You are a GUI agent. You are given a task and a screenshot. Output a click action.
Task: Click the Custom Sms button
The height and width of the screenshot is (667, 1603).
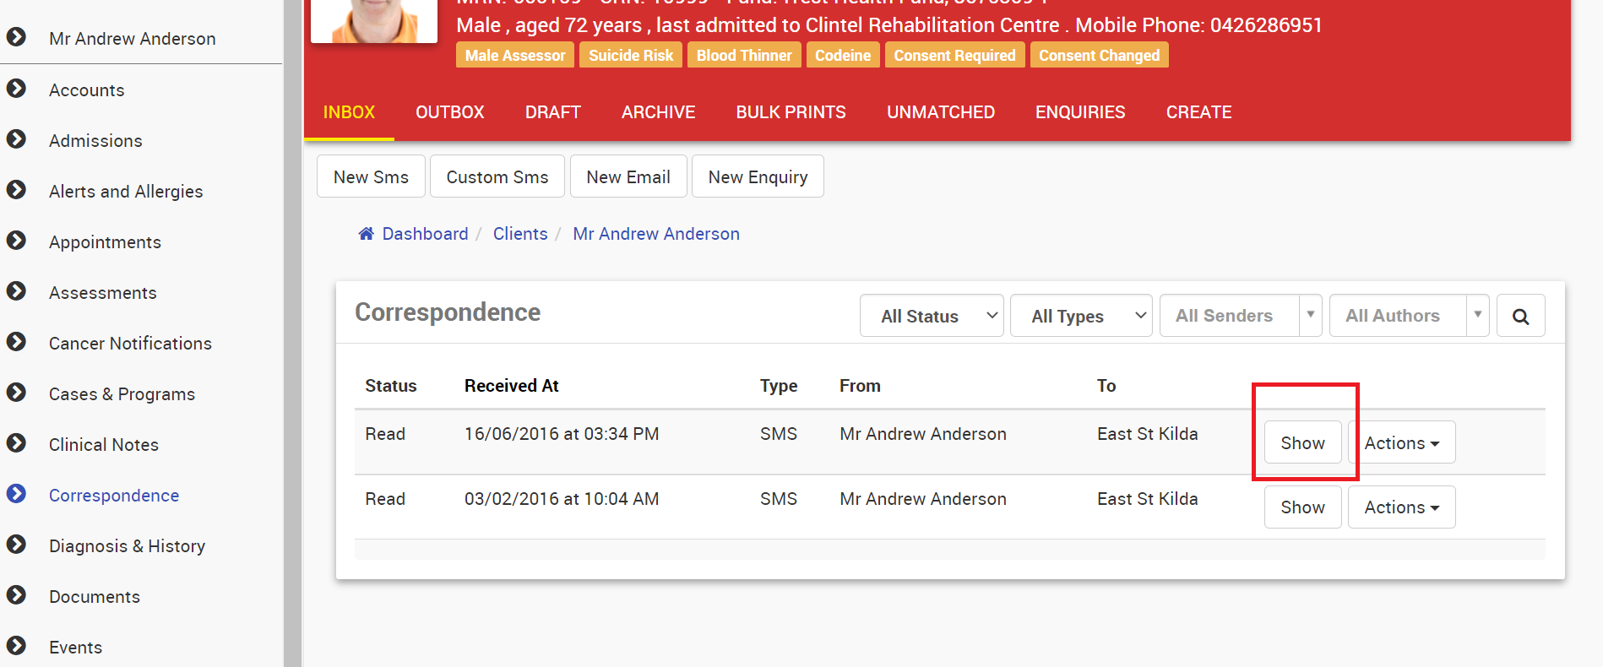click(497, 176)
